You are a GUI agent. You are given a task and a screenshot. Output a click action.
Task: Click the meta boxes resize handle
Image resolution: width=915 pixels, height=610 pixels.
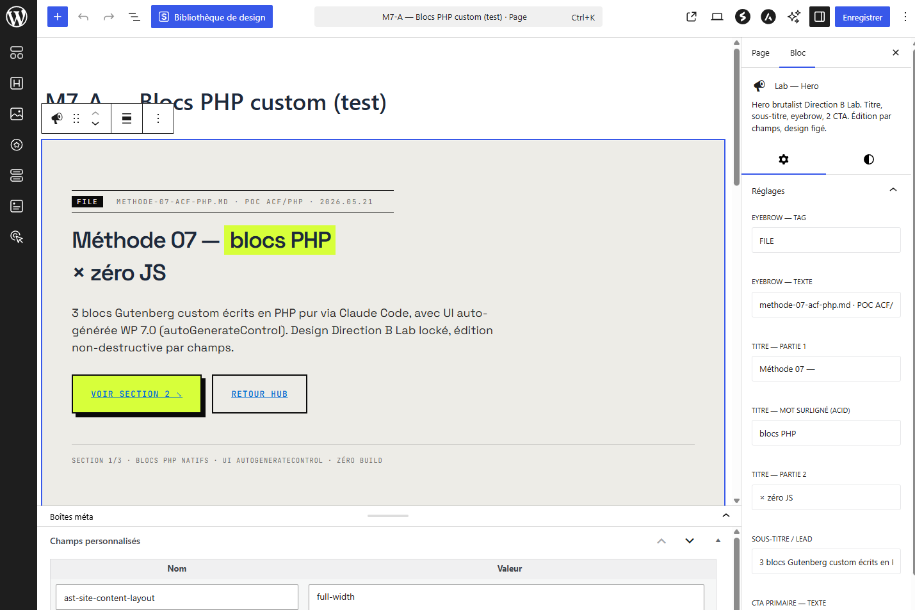(x=388, y=515)
